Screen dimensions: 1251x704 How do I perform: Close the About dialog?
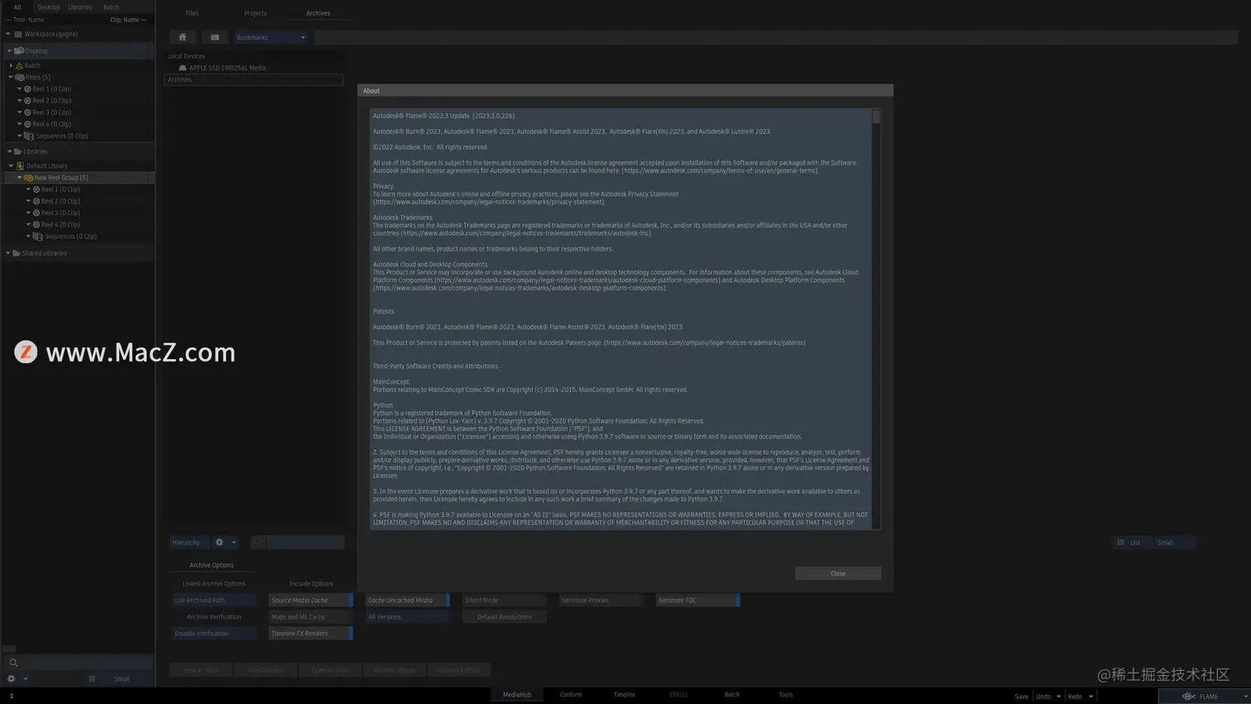coord(838,573)
